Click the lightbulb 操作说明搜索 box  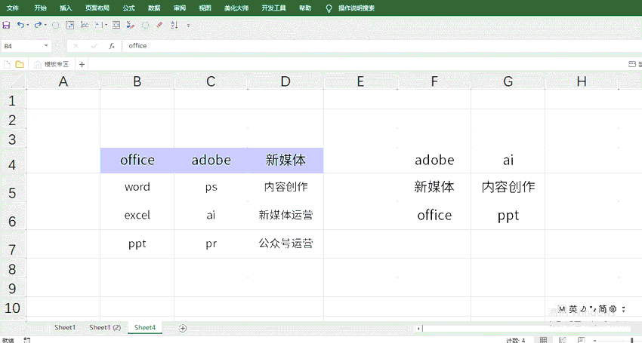coord(350,8)
